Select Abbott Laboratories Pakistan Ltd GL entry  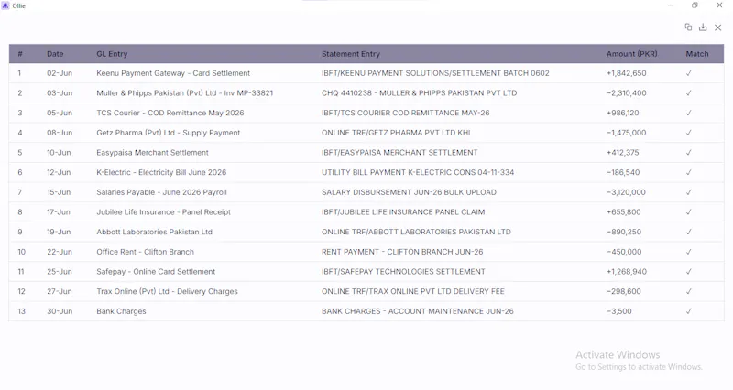(x=154, y=233)
